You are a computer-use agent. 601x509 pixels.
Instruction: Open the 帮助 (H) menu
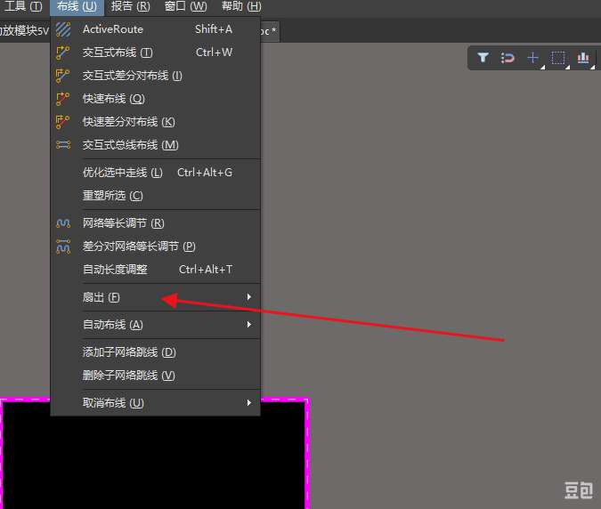point(241,6)
